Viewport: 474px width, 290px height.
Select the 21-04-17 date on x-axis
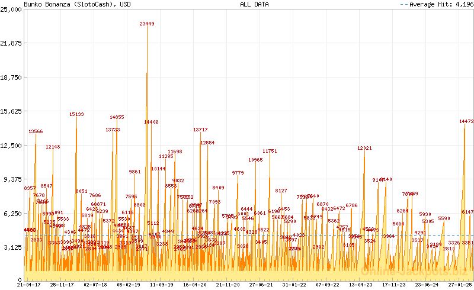click(28, 285)
